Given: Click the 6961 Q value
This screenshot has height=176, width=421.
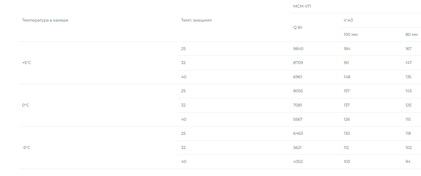Looking at the screenshot, I should coord(298,77).
